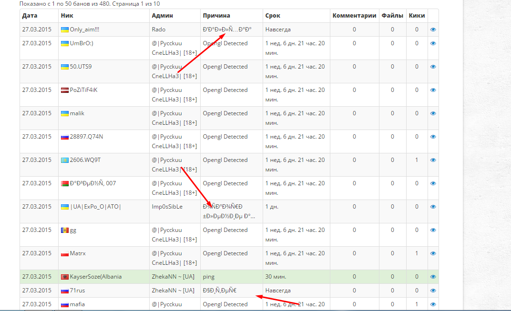Click the eye icon for 28897.Q74N

pyautogui.click(x=433, y=137)
